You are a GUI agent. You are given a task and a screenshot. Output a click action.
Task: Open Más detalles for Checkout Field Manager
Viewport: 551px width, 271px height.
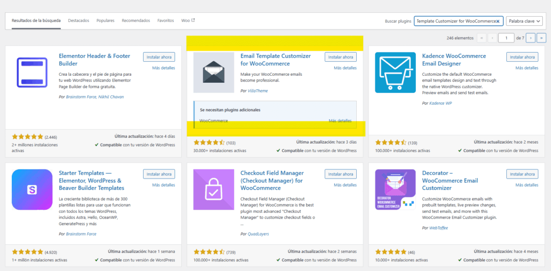345,184
